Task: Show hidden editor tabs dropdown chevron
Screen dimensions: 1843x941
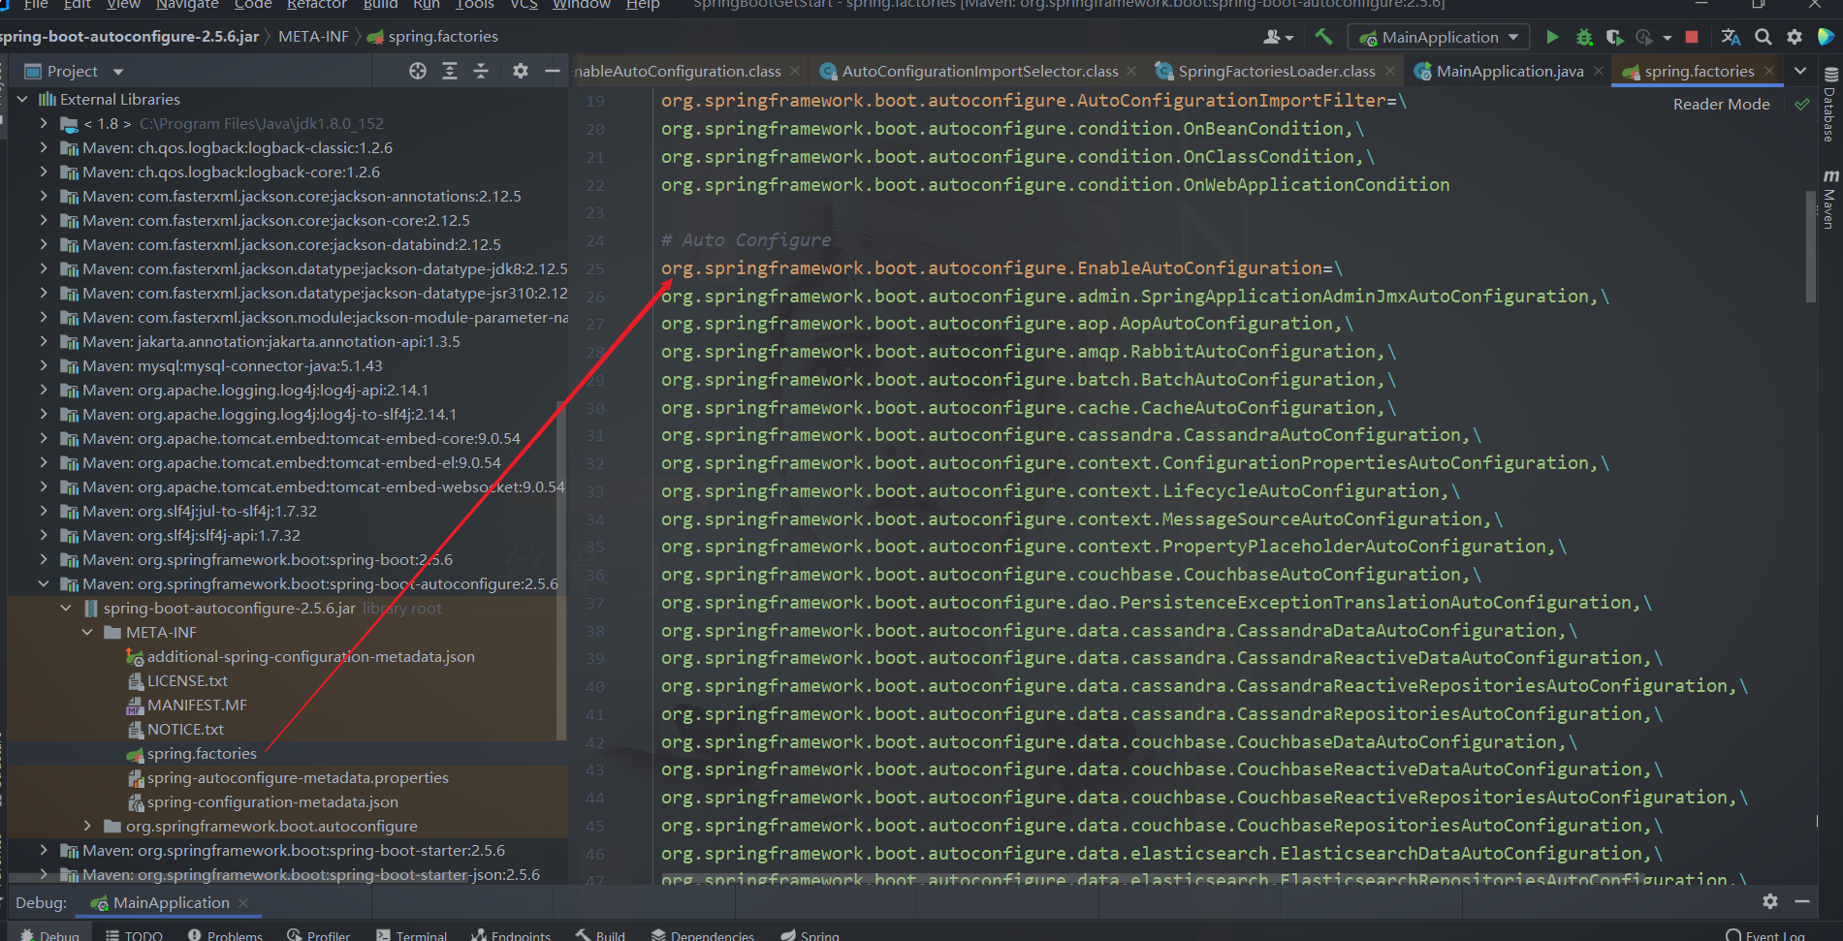Action: coord(1800,71)
